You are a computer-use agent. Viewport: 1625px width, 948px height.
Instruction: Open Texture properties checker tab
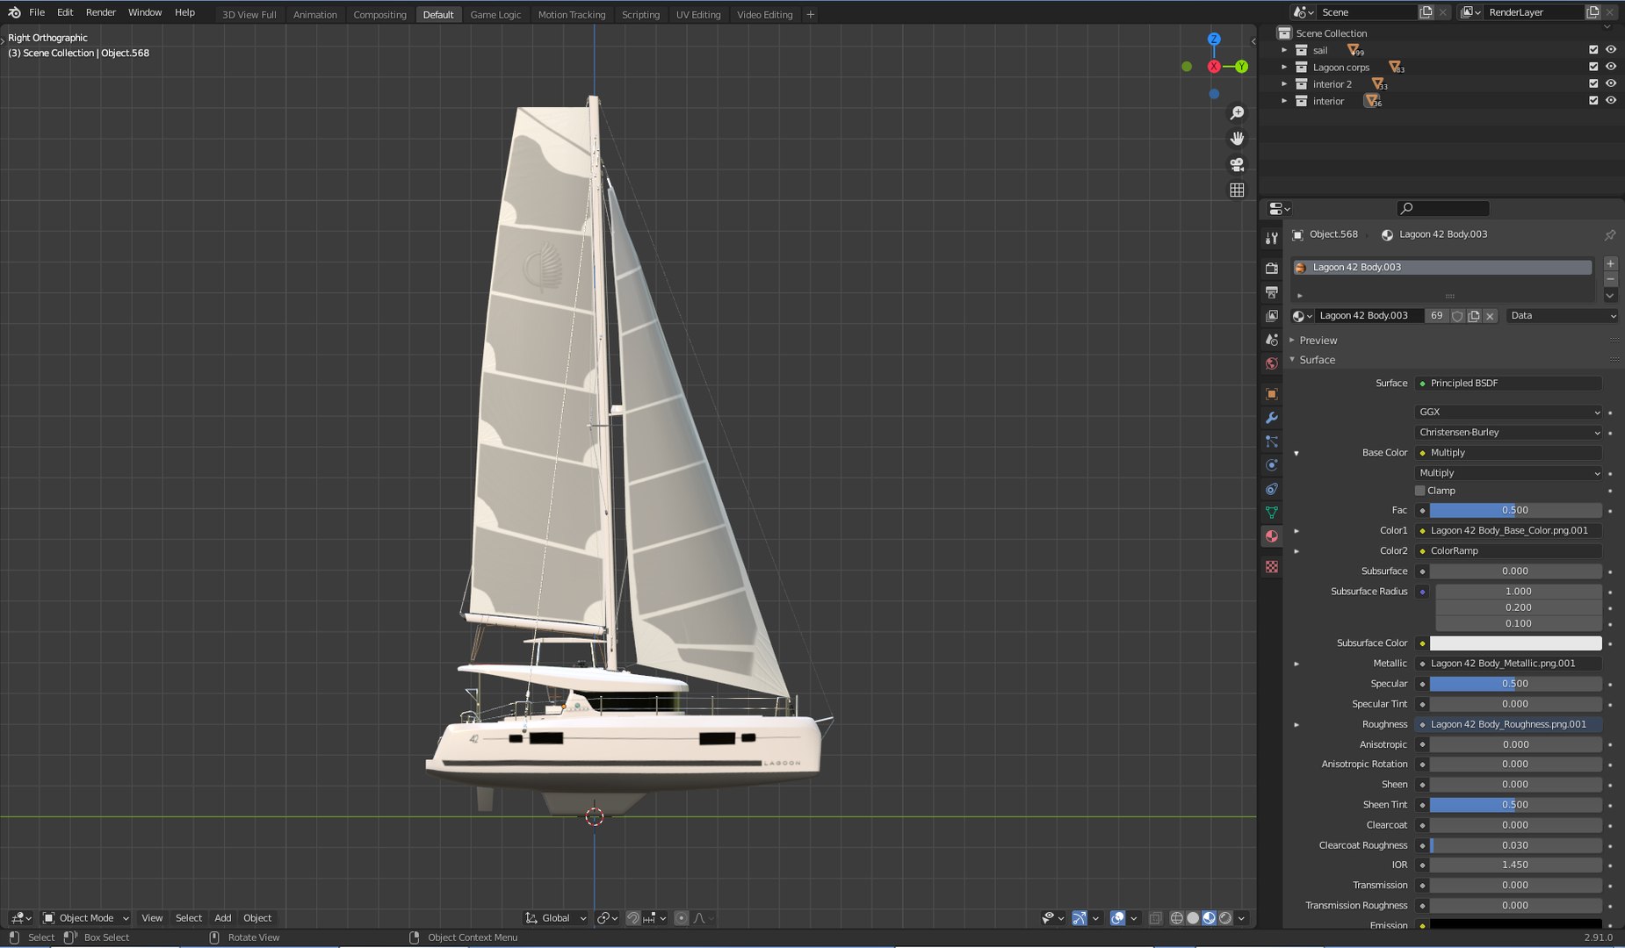point(1271,567)
